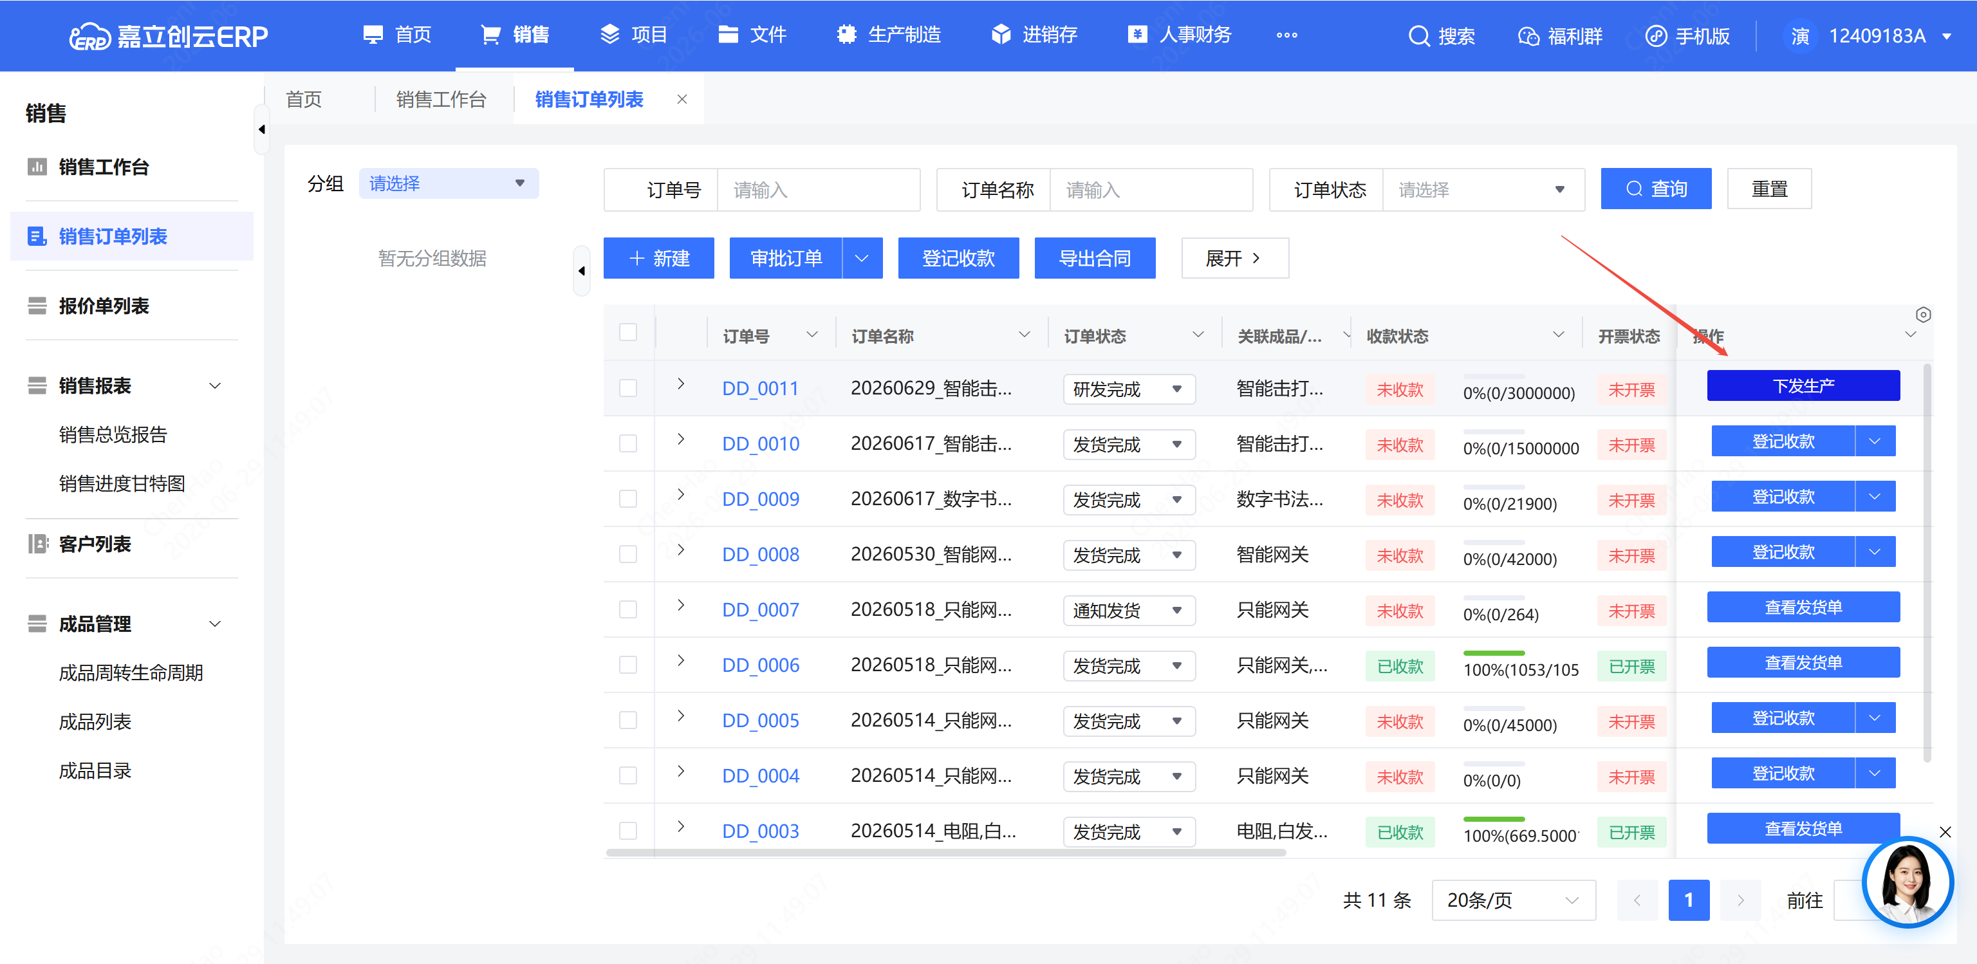1977x964 pixels.
Task: Click the top 登记收款 toolbar button
Action: pyautogui.click(x=958, y=258)
